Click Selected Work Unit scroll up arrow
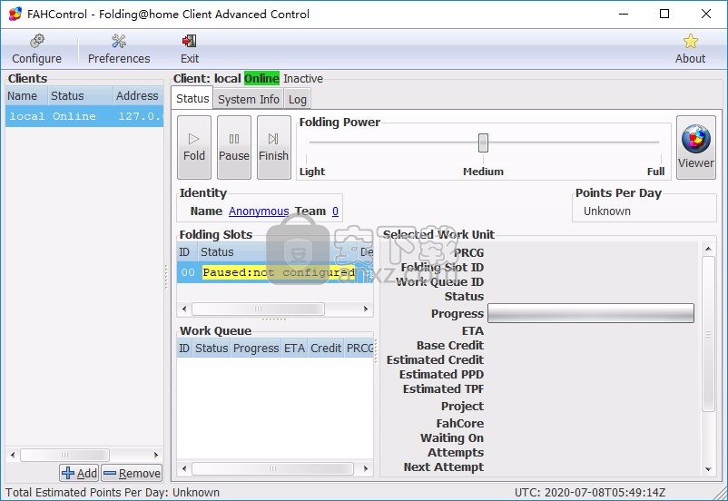This screenshot has width=728, height=501. click(708, 249)
